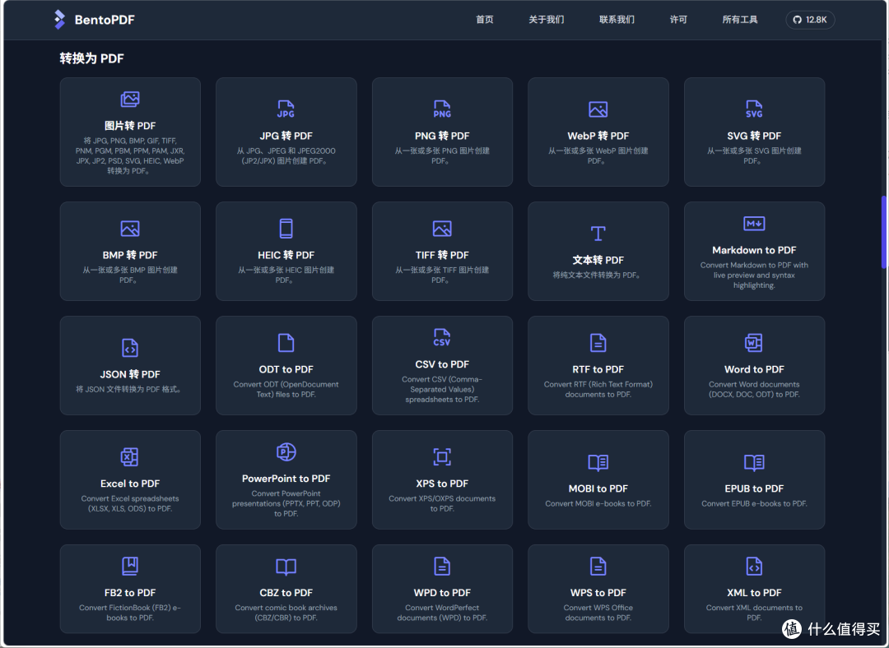The height and width of the screenshot is (648, 889).
Task: Click the TIFF image icon
Action: [442, 229]
